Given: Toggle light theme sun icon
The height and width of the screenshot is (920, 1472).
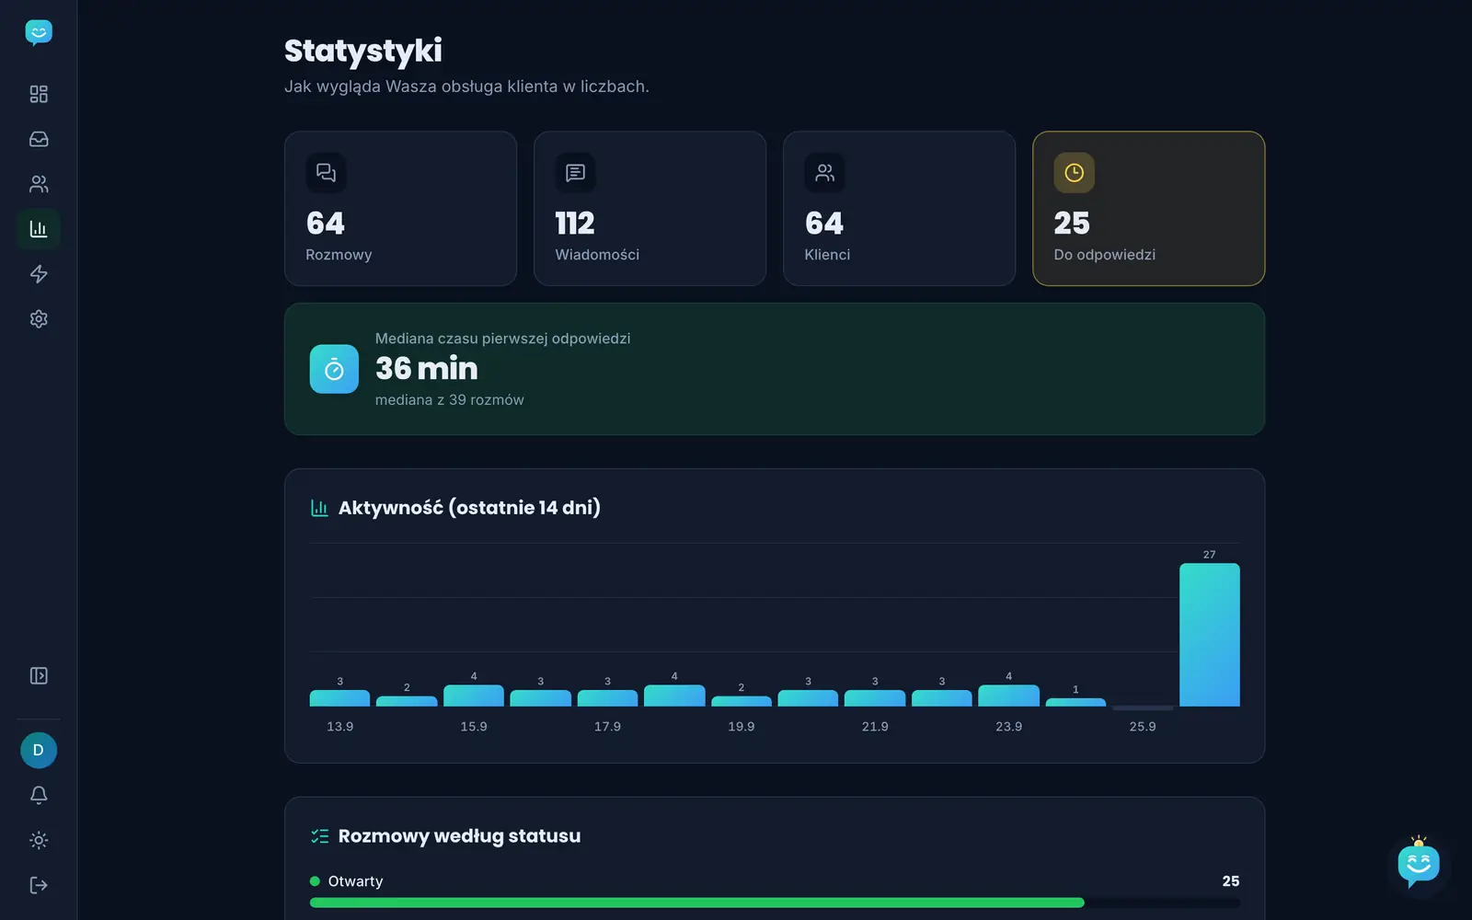Looking at the screenshot, I should 39,840.
